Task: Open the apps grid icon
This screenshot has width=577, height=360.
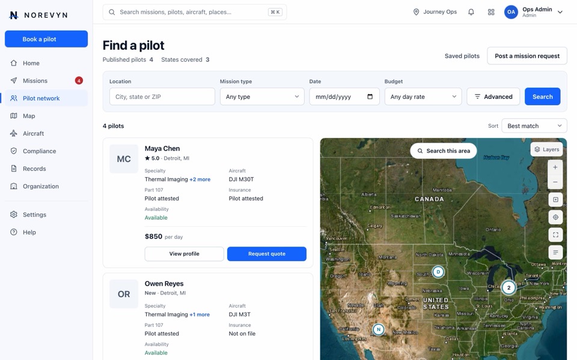Action: (491, 12)
